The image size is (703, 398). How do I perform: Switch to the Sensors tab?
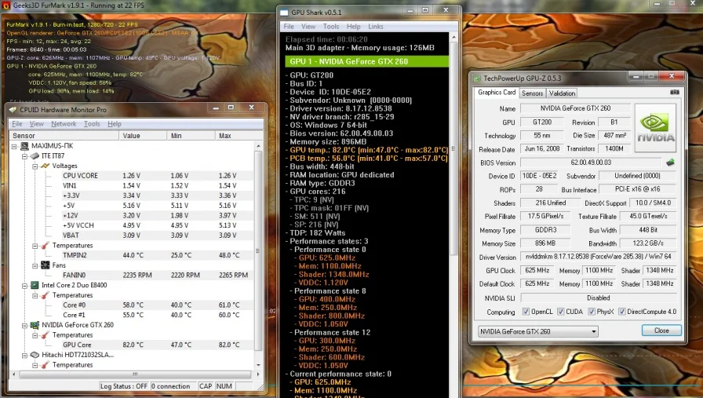coord(533,93)
